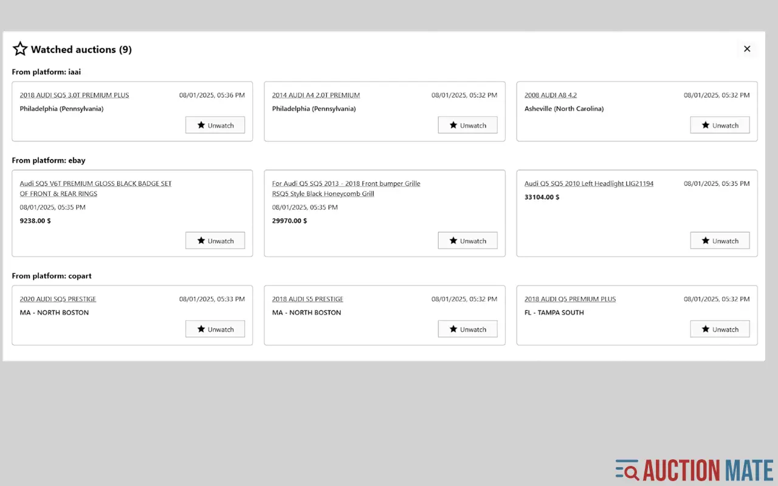This screenshot has width=778, height=486.
Task: Close the Watched auctions dialog
Action: click(x=747, y=49)
